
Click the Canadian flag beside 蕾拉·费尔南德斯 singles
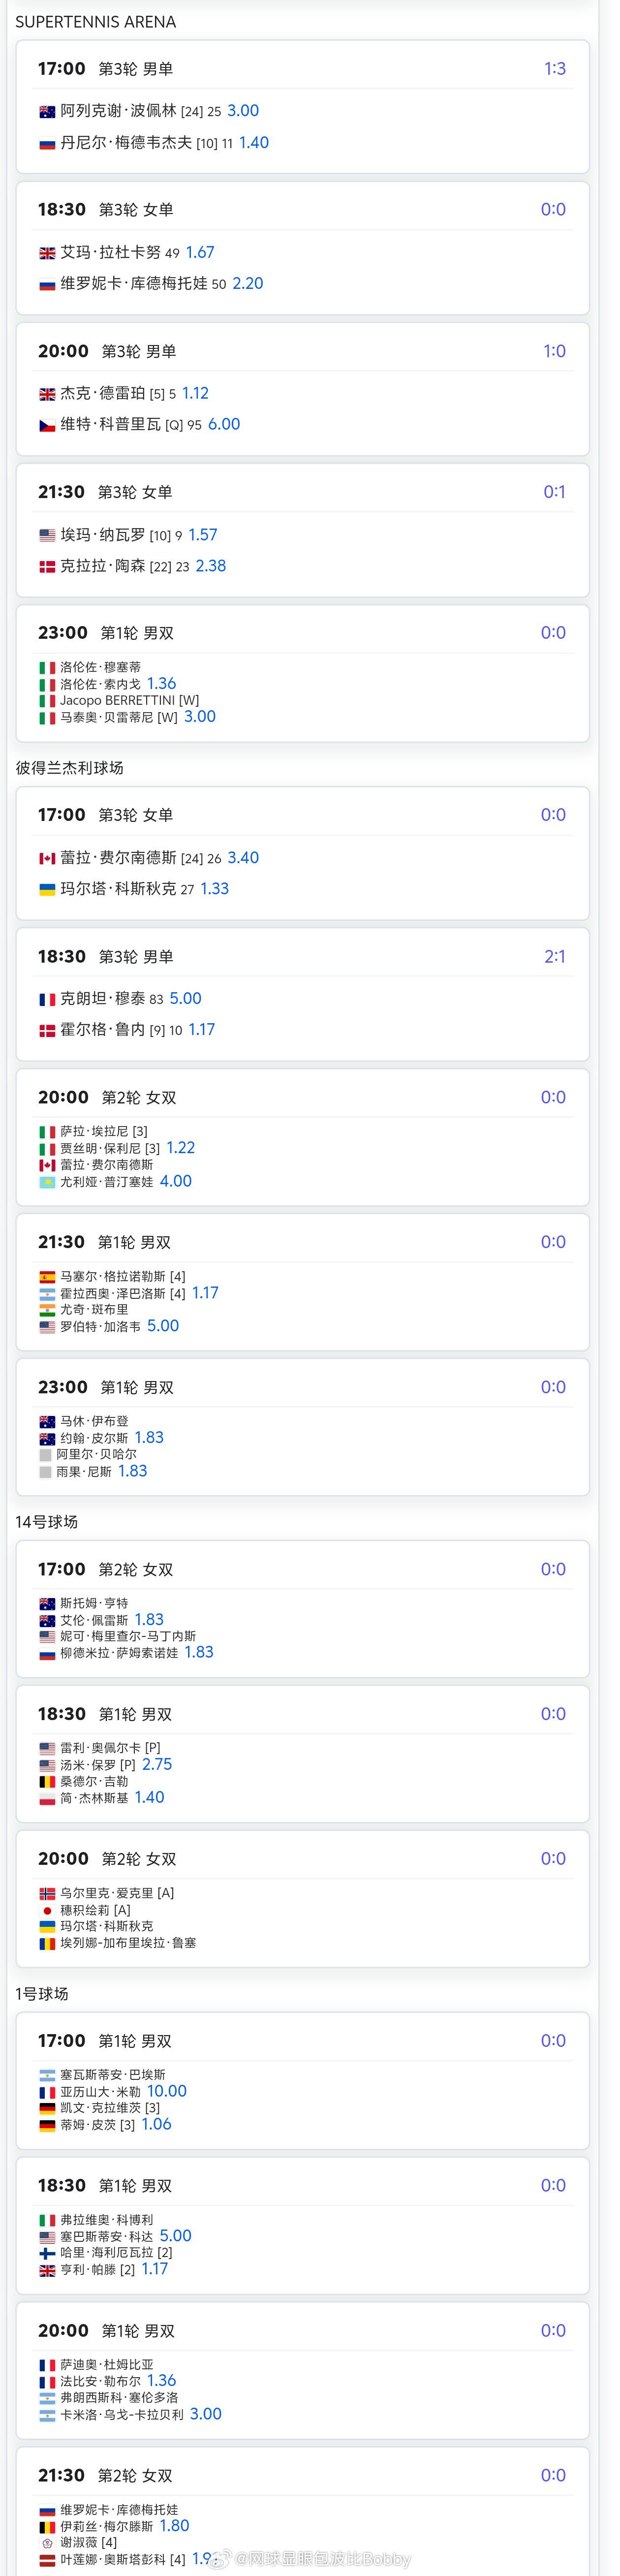(47, 859)
